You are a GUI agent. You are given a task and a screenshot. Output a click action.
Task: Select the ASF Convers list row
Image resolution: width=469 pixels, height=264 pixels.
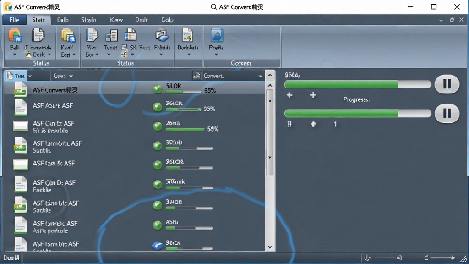[x=134, y=89]
